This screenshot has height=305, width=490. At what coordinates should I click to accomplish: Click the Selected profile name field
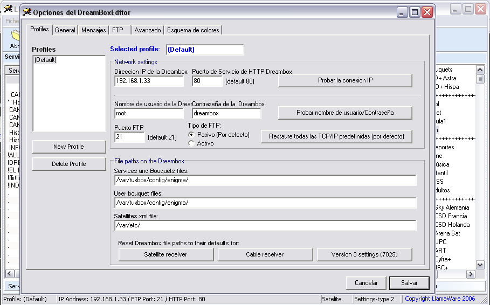click(x=205, y=50)
